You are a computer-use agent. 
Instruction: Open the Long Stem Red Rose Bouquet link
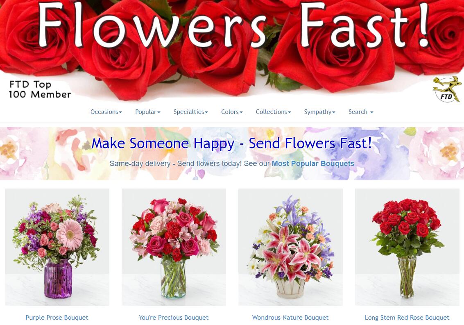click(407, 318)
